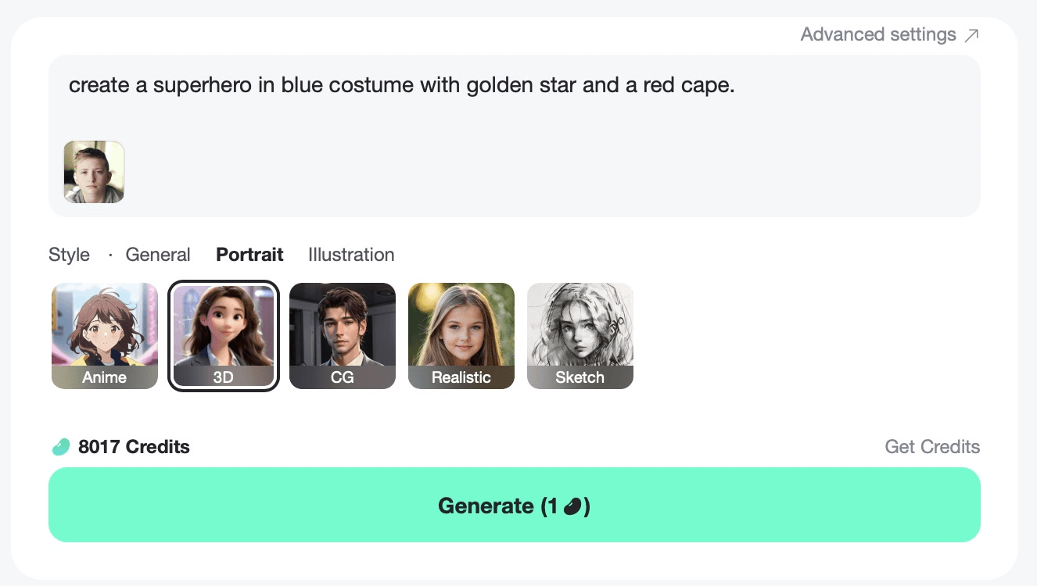The height and width of the screenshot is (586, 1037).
Task: Click the Style label text
Action: (x=69, y=255)
